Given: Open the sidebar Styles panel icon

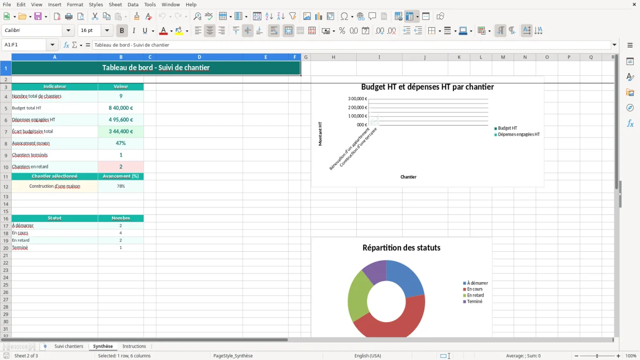Looking at the screenshot, I should (x=630, y=77).
